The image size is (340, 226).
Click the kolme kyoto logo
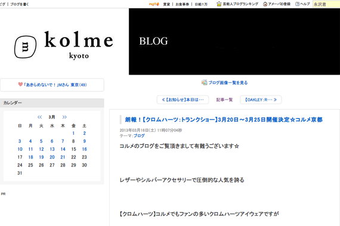click(x=64, y=45)
